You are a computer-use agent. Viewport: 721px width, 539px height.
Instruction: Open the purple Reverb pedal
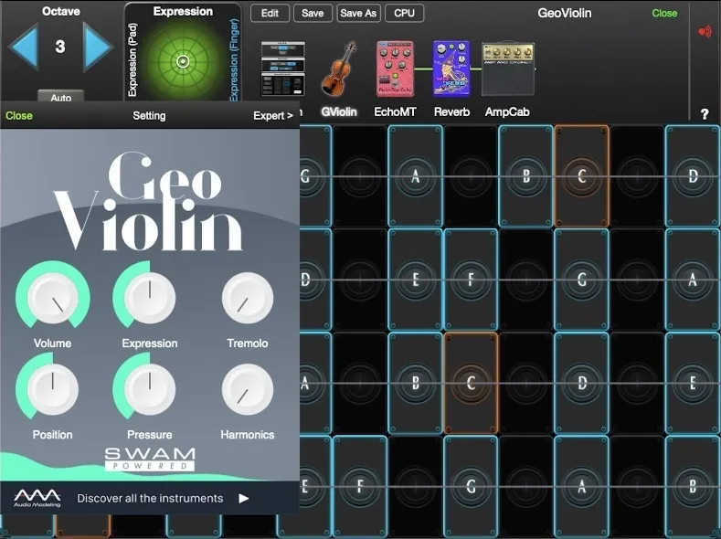pyautogui.click(x=451, y=69)
